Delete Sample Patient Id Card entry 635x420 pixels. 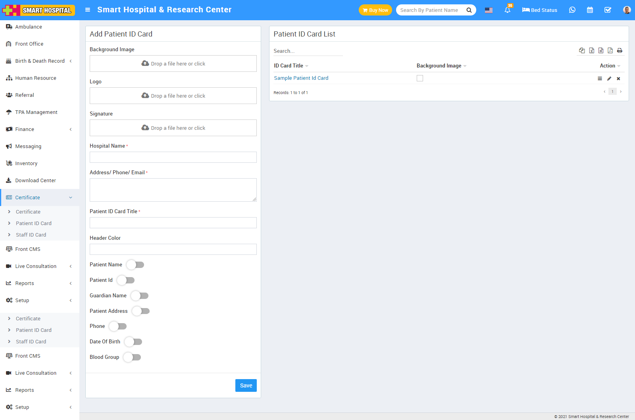[618, 79]
